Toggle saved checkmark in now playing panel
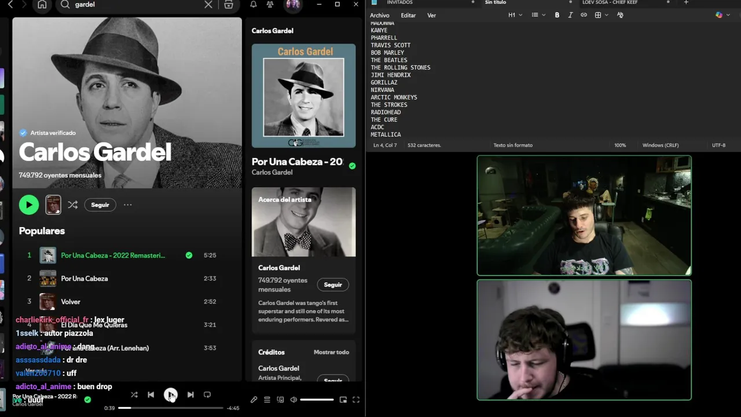Image resolution: width=741 pixels, height=417 pixels. [352, 166]
